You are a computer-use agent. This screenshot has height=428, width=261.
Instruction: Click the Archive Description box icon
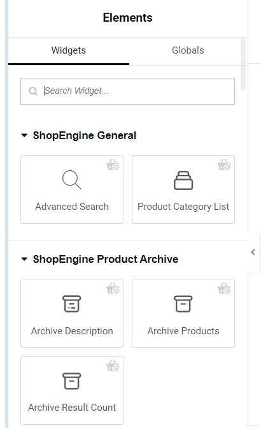point(72,304)
